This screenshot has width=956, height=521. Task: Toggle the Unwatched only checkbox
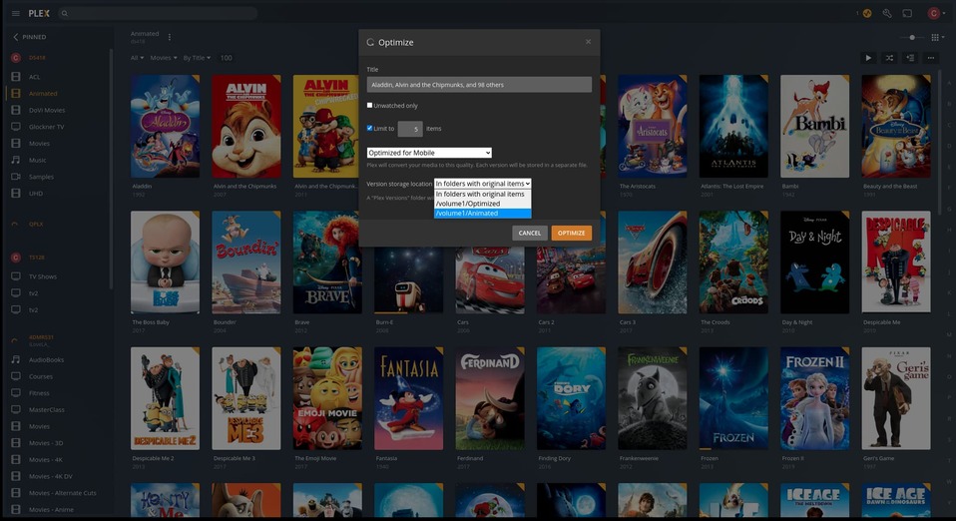pyautogui.click(x=369, y=105)
